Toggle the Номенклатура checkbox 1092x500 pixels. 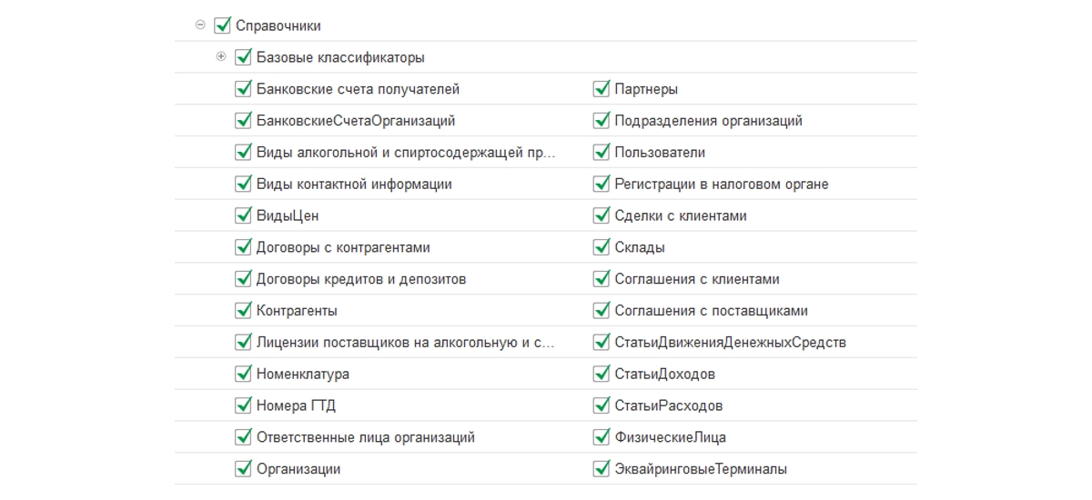243,374
